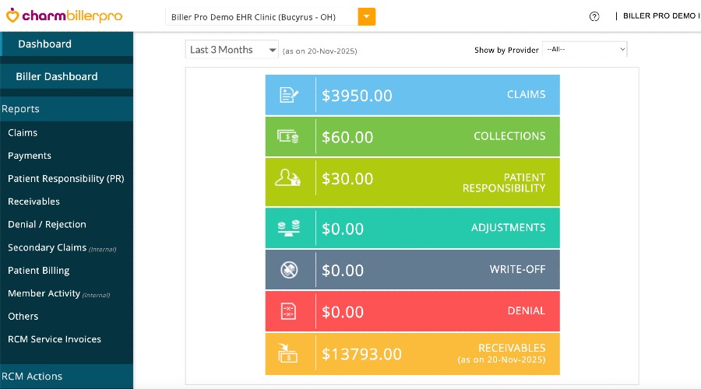Select Dashboard in the sidebar

point(44,44)
